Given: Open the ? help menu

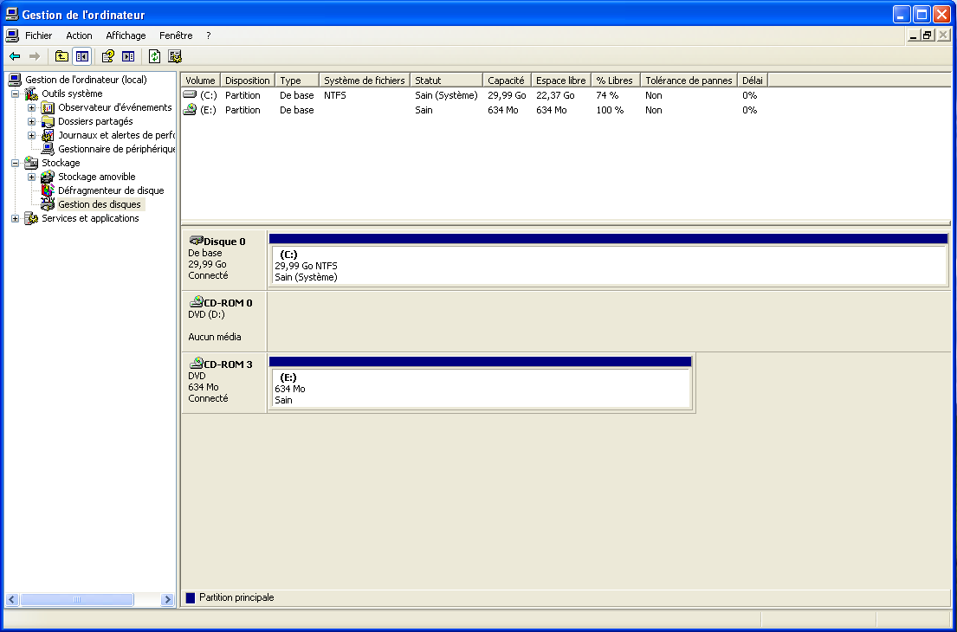Looking at the screenshot, I should 208,35.
